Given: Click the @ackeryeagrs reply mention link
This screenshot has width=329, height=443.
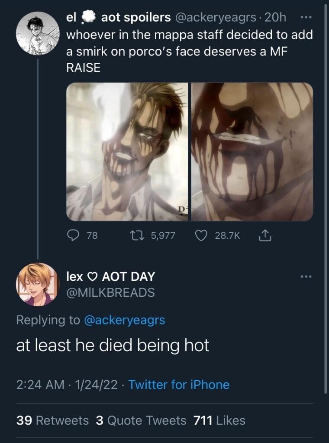Looking at the screenshot, I should (124, 320).
